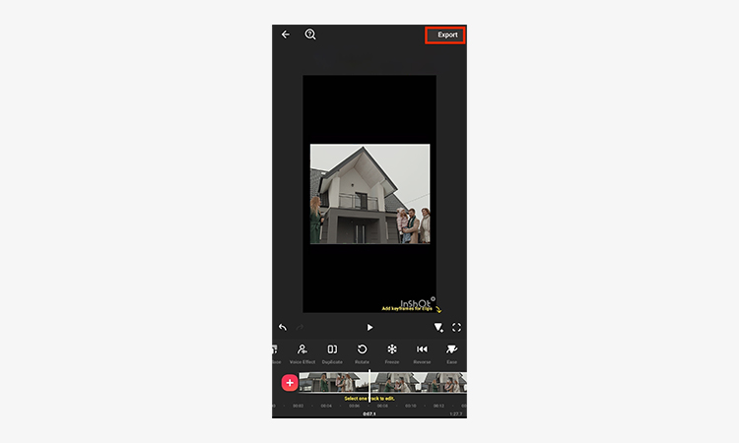The width and height of the screenshot is (739, 443).
Task: Open the Voice Effect tool
Action: click(x=302, y=353)
